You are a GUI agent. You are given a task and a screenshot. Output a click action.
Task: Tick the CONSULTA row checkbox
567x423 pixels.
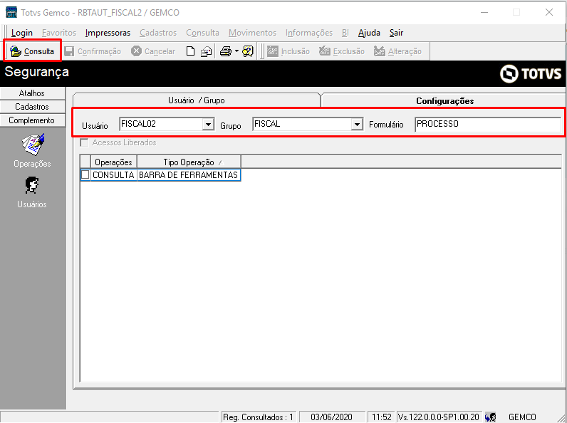[x=85, y=175]
